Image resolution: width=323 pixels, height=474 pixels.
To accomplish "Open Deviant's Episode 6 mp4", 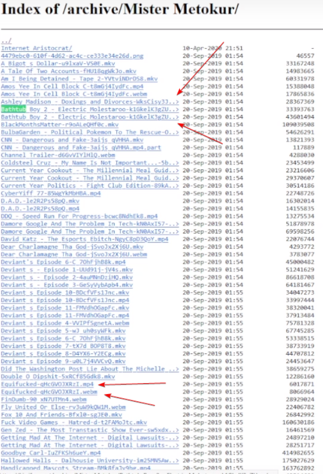I will point(63,262).
